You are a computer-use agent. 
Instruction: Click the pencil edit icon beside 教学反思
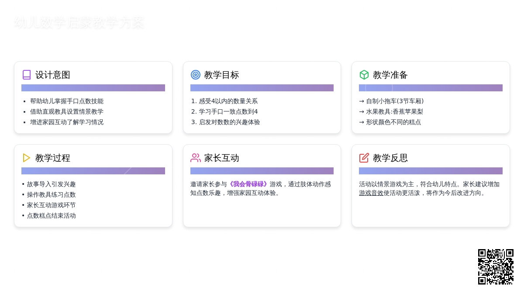click(x=364, y=158)
